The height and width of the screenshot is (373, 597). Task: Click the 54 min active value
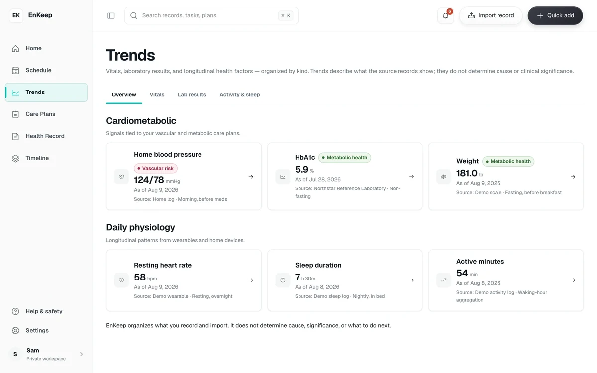coord(467,273)
